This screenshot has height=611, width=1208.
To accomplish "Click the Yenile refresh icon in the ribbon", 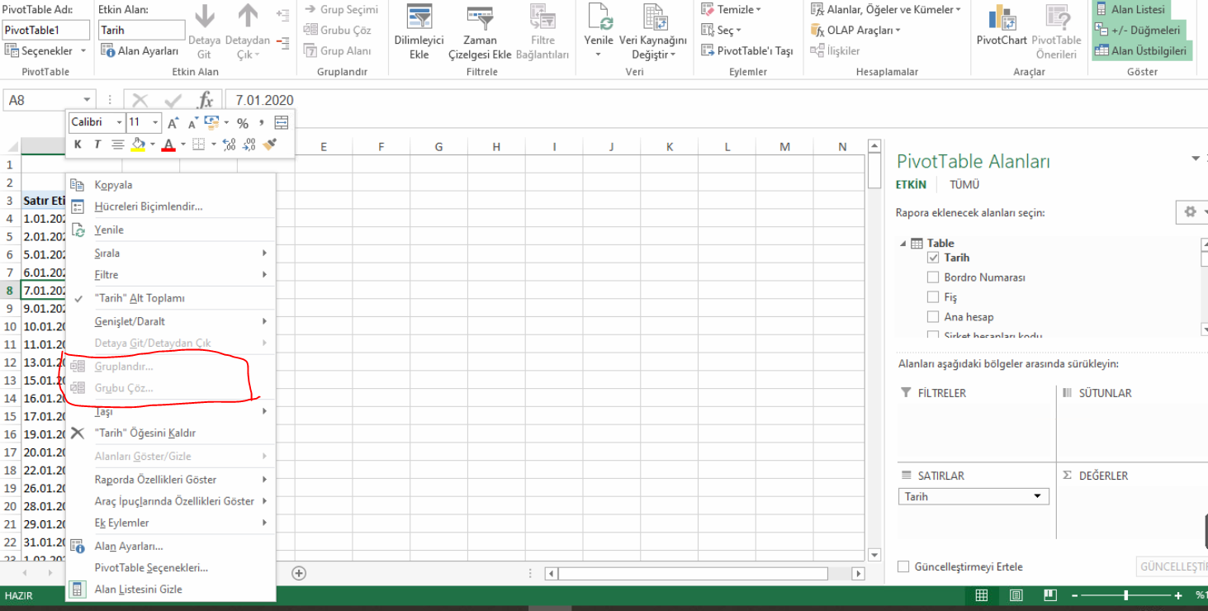I will point(599,21).
